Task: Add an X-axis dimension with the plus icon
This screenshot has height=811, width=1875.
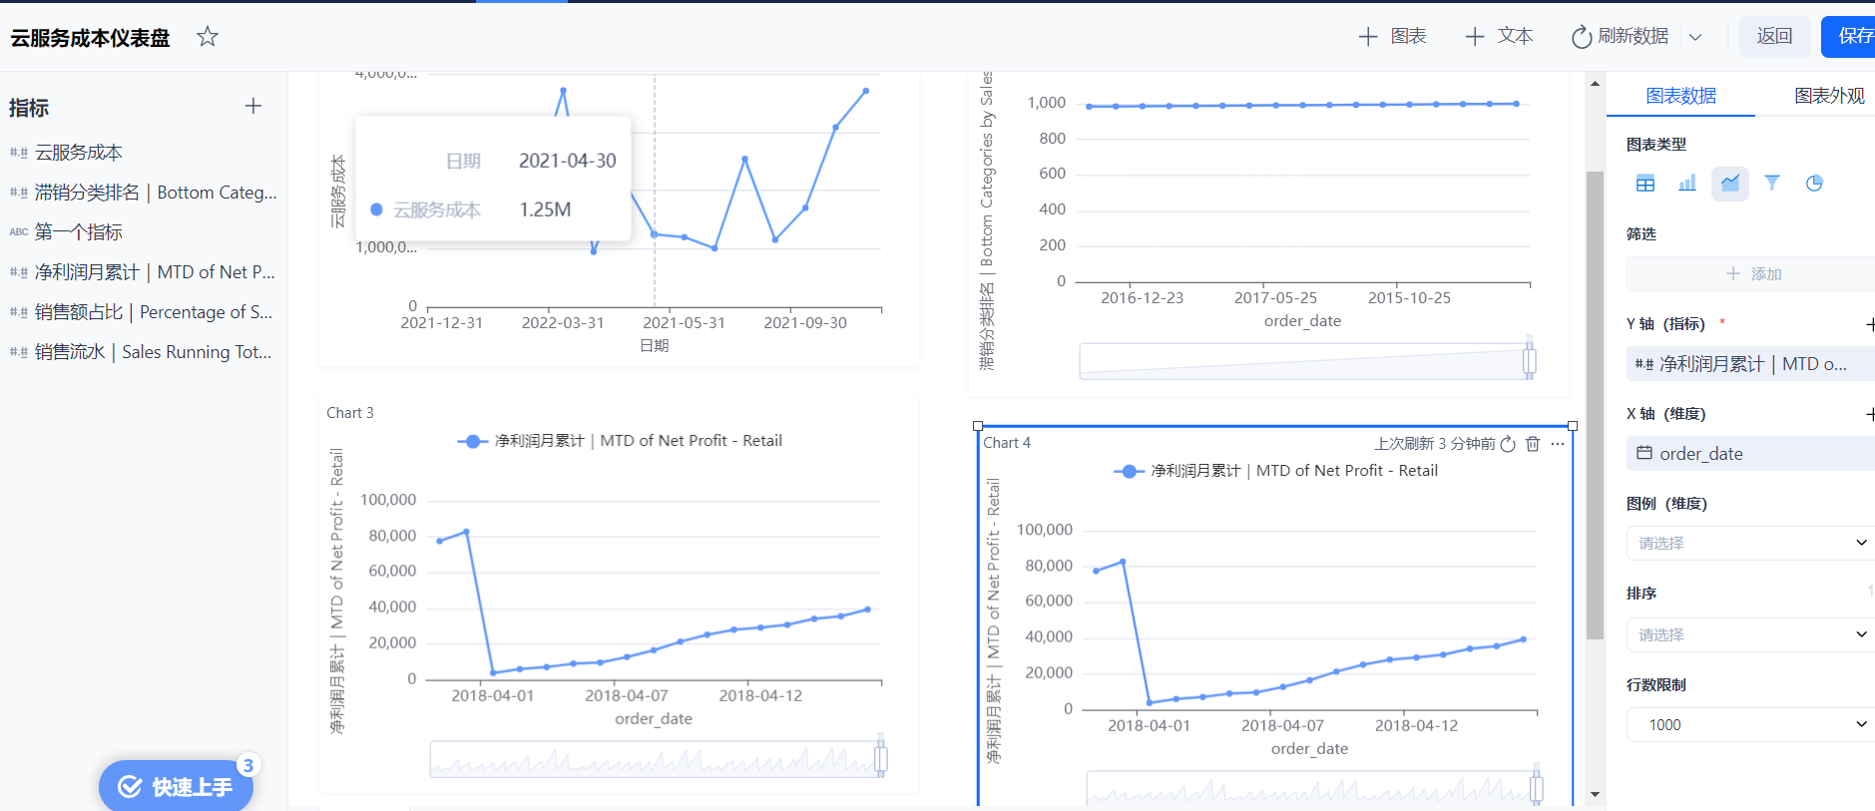Action: [1871, 414]
